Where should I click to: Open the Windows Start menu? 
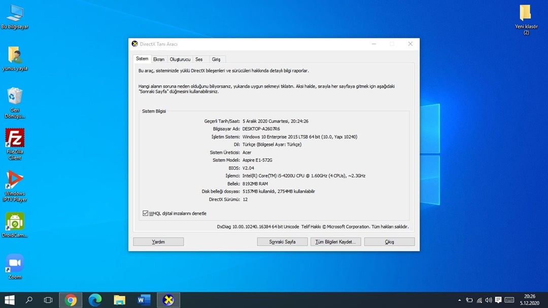[10, 300]
